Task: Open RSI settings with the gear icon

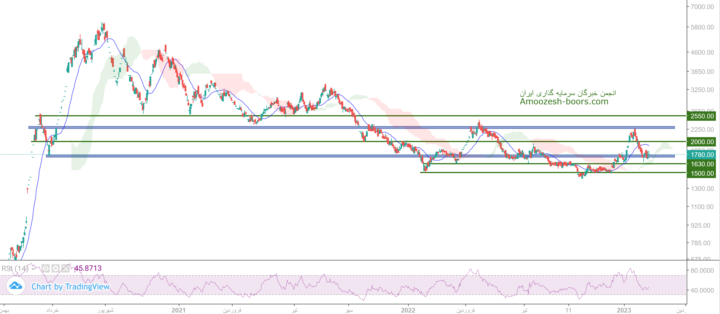Action: coord(56,268)
